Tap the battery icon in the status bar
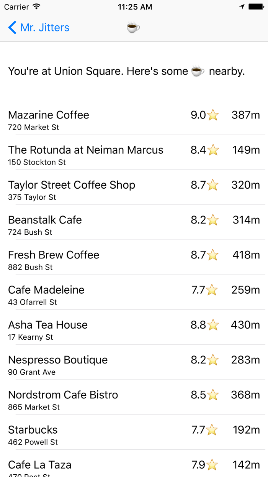The height and width of the screenshot is (477, 268). [256, 7]
